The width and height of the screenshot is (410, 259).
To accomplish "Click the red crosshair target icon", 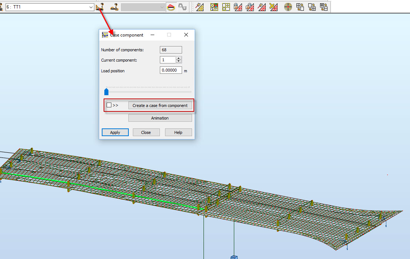I will 288,7.
